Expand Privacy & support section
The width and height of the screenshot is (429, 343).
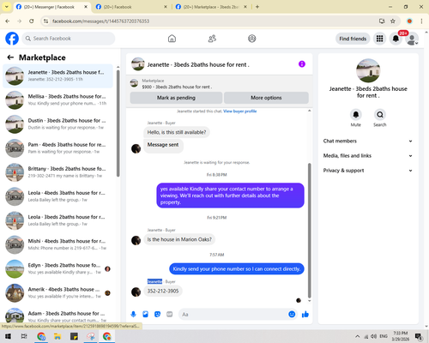(x=368, y=171)
